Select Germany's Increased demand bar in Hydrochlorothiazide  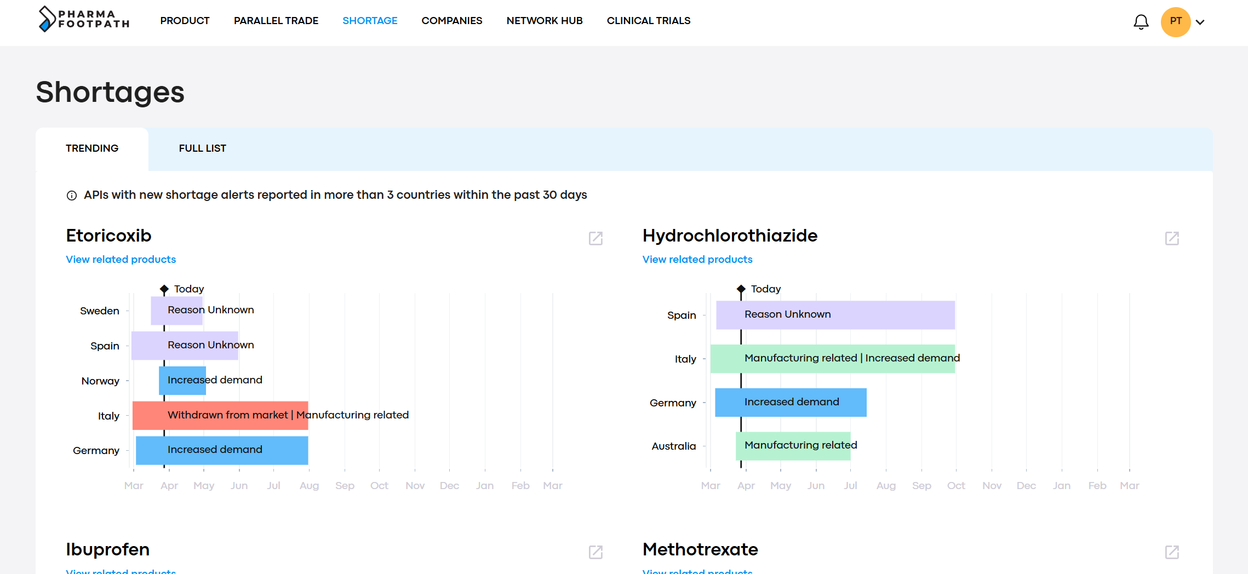point(791,403)
